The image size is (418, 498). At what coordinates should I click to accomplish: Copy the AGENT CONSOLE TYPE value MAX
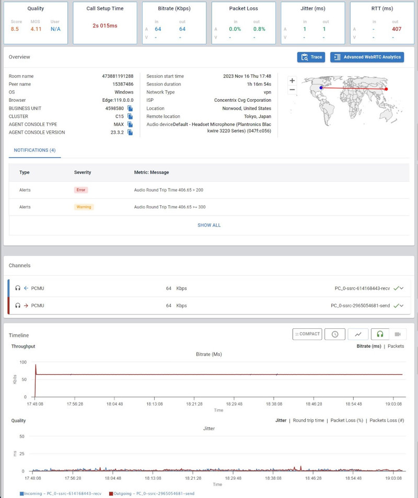[x=130, y=124]
